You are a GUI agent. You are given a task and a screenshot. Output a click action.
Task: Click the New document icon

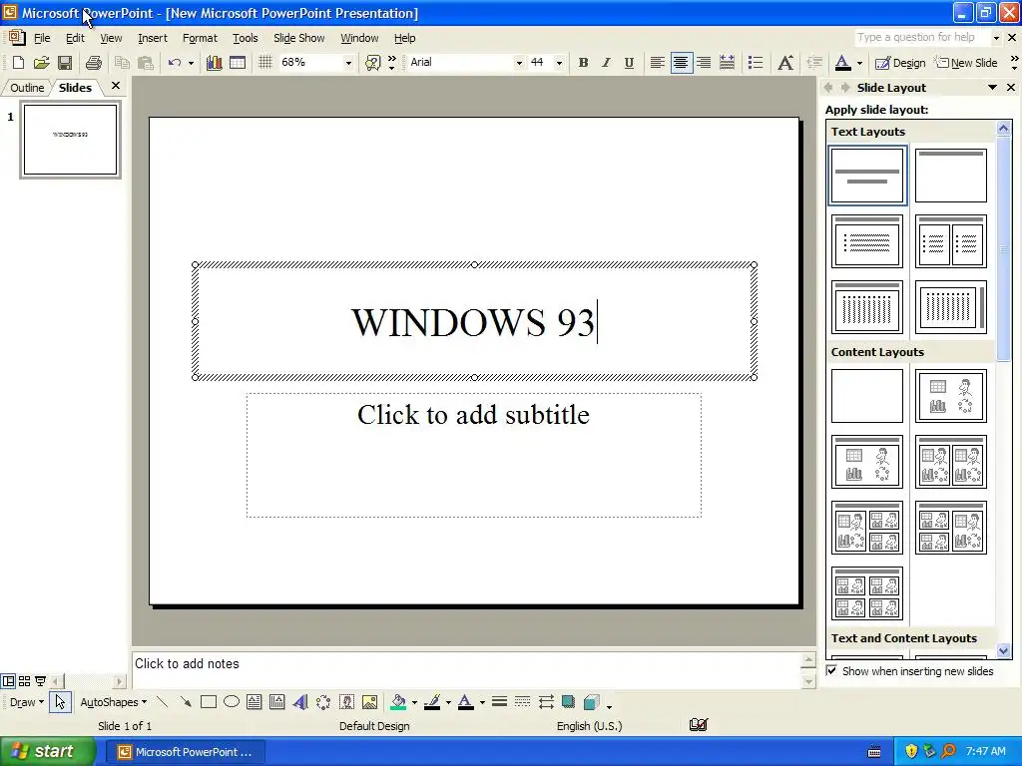pyautogui.click(x=18, y=63)
